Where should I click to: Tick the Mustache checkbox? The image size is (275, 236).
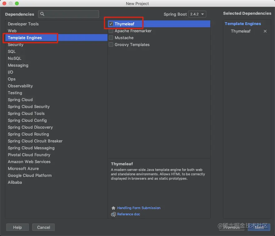coord(111,38)
